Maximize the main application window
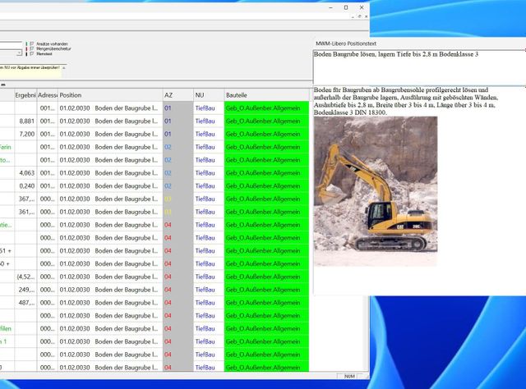The width and height of the screenshot is (526, 389). tap(346, 7)
